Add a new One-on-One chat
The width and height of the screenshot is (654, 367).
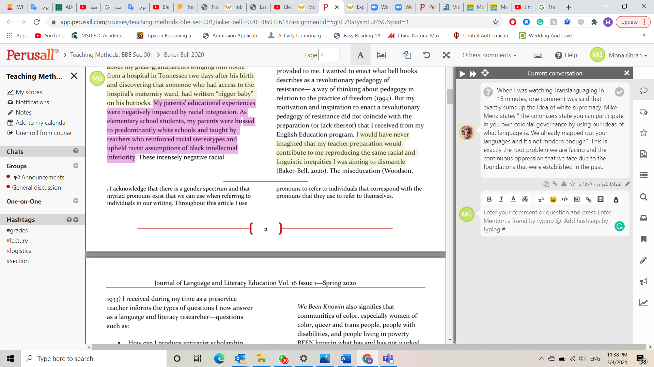coord(76,201)
